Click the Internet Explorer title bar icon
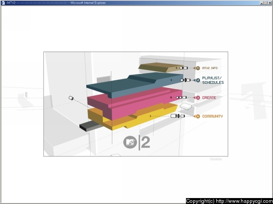 [3, 3]
